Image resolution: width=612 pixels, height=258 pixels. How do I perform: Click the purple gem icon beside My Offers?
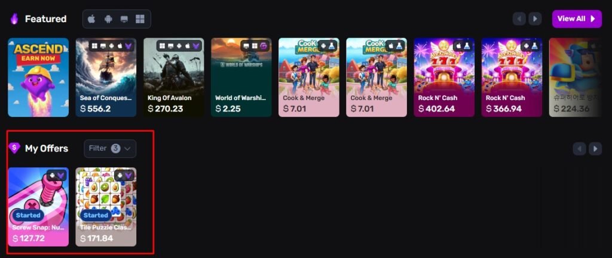(14, 148)
